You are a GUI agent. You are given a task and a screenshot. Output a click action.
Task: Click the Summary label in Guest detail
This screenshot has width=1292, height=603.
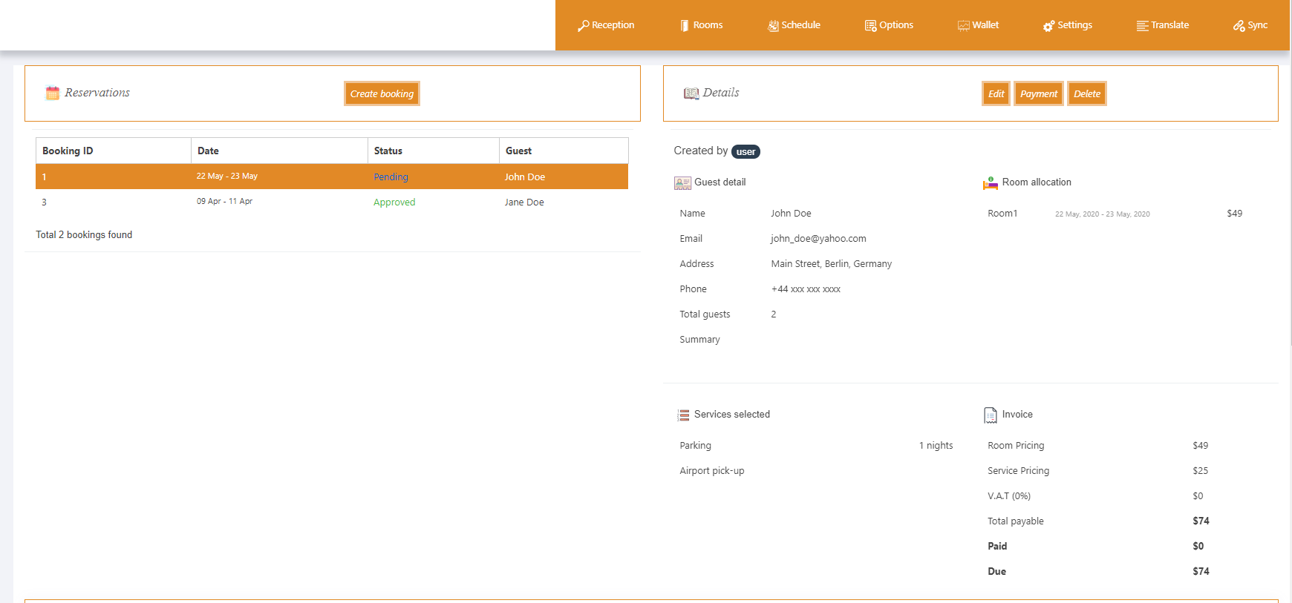699,340
